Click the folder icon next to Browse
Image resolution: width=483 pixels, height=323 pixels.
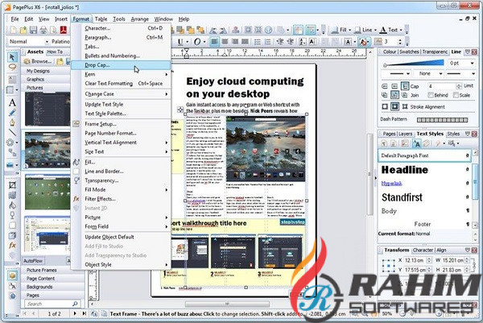coord(60,62)
